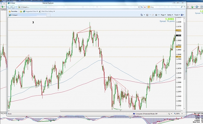
Task: Open a new tab with the blank tab button
Action: click(x=48, y=15)
